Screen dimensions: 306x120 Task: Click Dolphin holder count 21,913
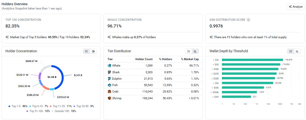click(148, 78)
